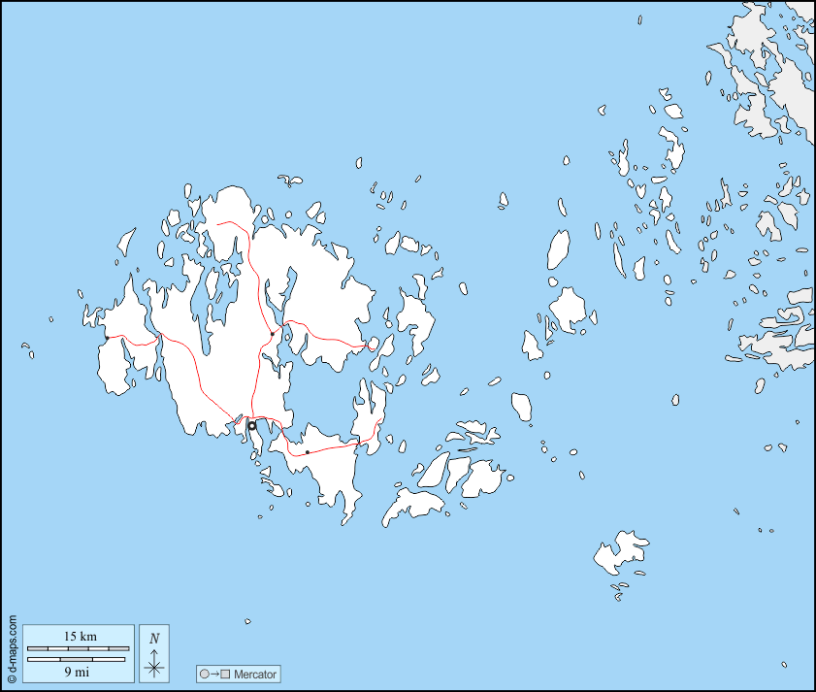Click the north arrow compass icon

click(154, 665)
